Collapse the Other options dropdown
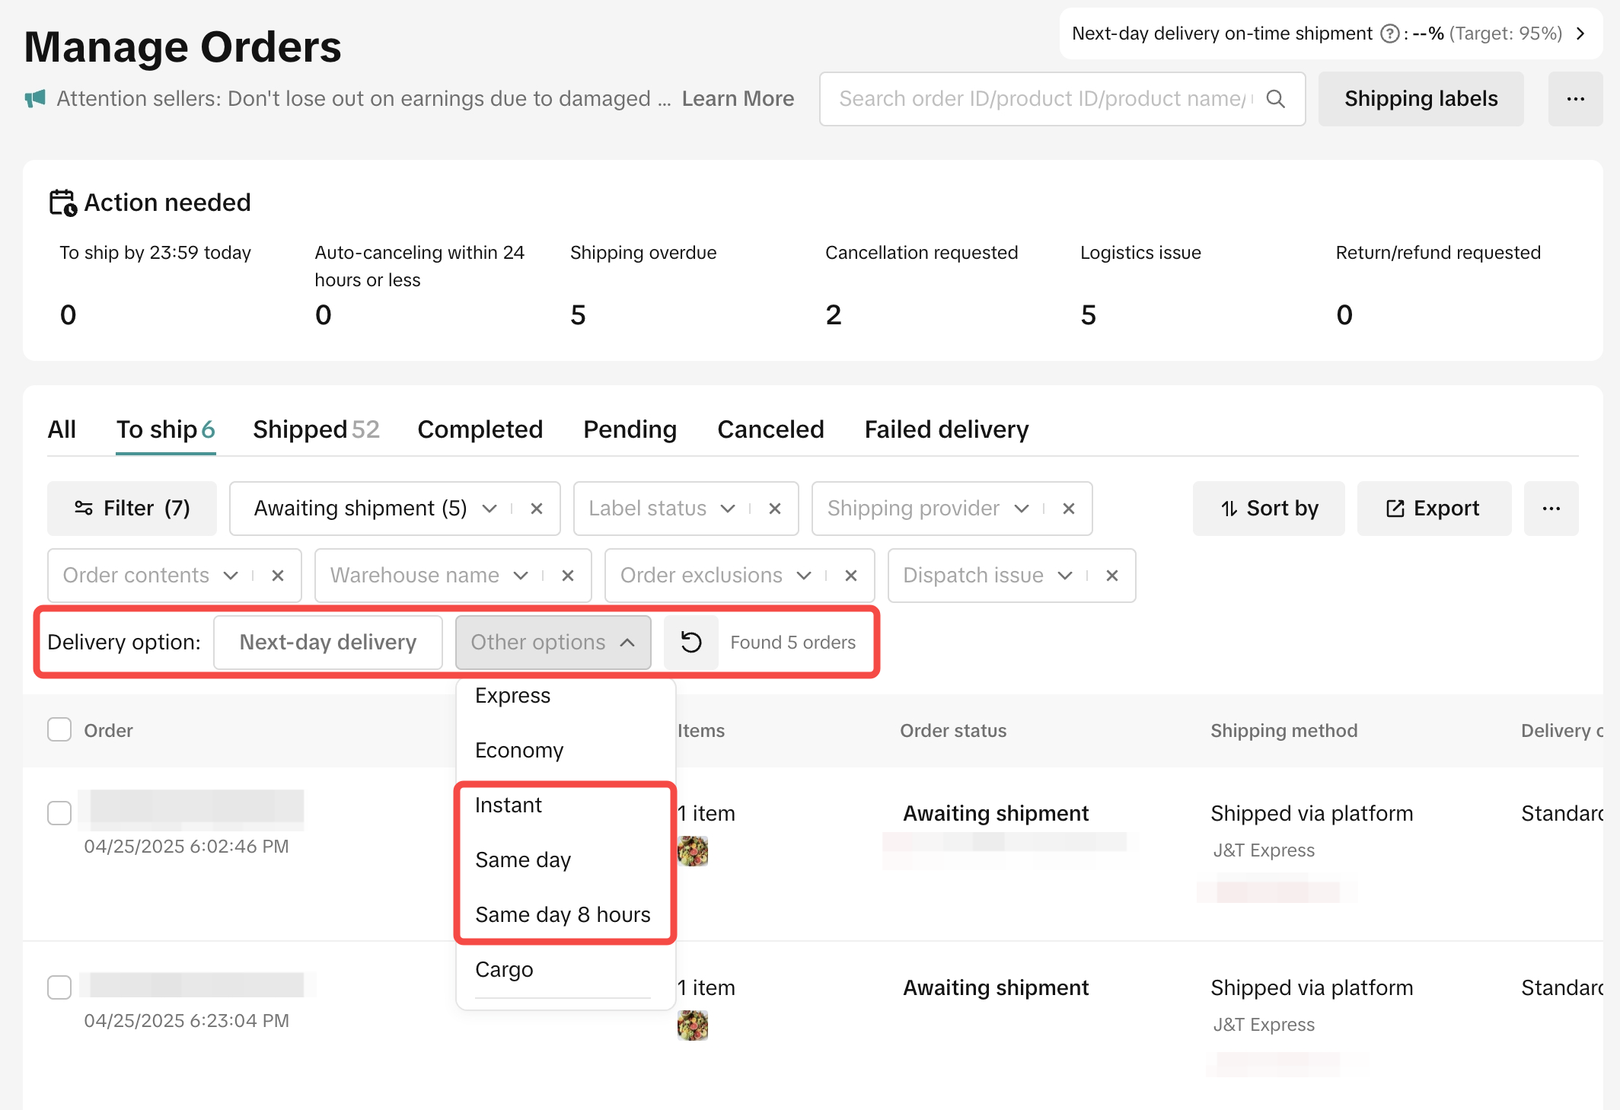This screenshot has width=1620, height=1110. tap(553, 643)
